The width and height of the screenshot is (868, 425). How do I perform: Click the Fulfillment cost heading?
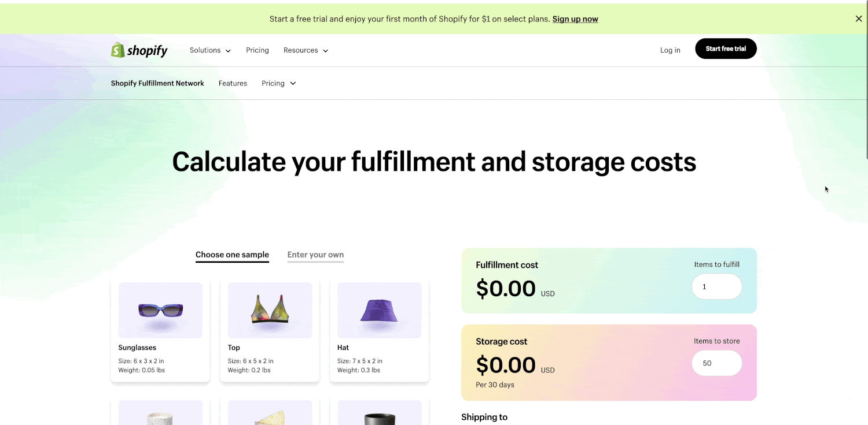click(507, 265)
